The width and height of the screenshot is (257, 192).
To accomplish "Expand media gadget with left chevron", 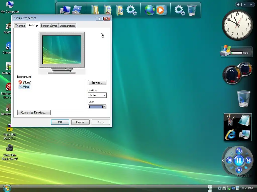I will click(223, 160).
